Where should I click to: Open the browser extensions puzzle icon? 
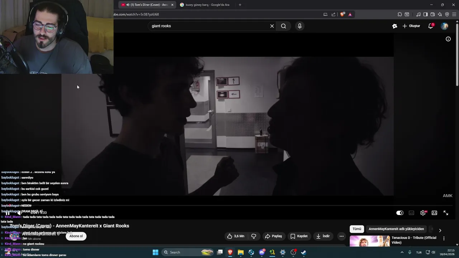tap(400, 14)
